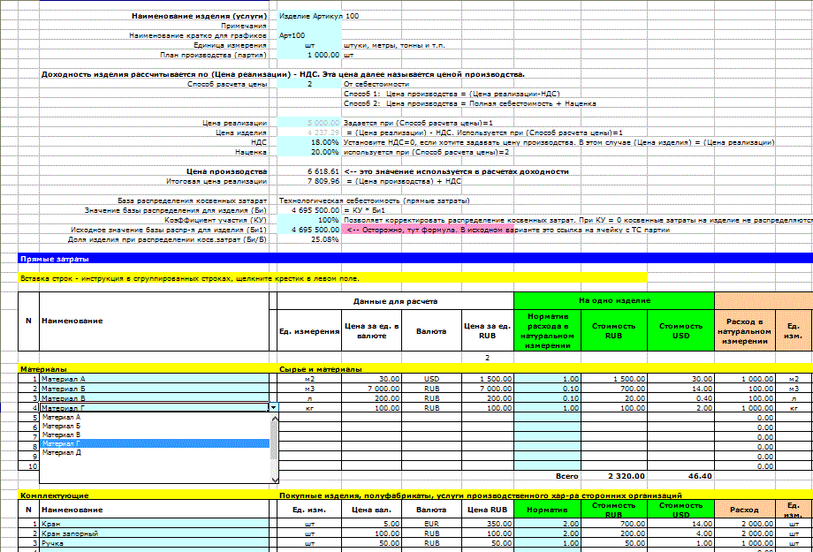Screen dimensions: 813x552
Task: Pick highlighted Материал Г in dropdown list
Action: point(155,443)
